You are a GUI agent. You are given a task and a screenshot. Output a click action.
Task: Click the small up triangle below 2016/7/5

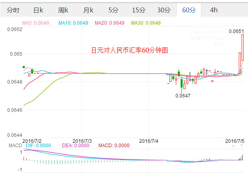pos(234,146)
